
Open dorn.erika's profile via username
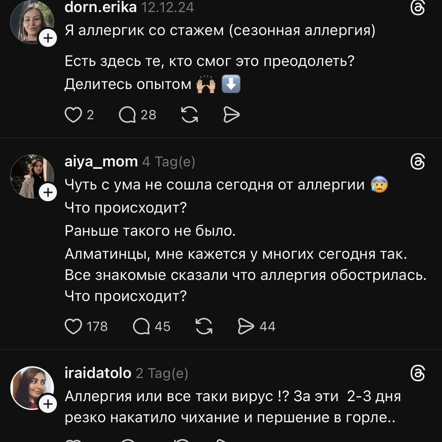(100, 7)
